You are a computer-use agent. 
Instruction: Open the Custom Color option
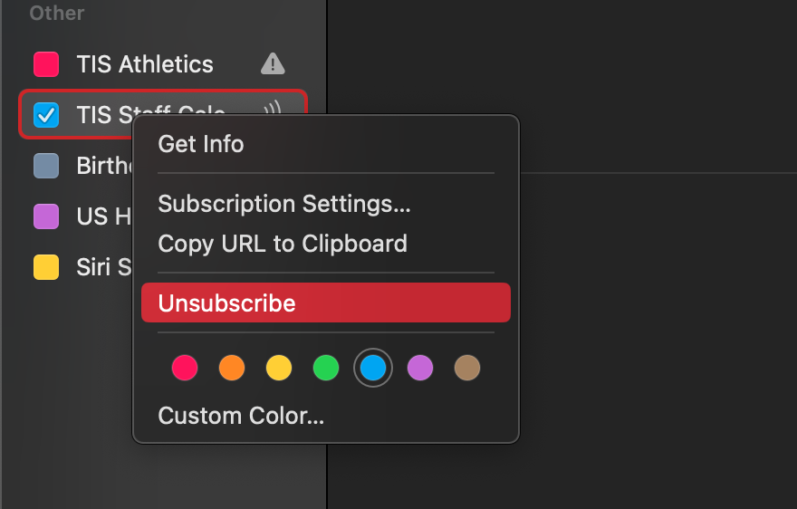(x=241, y=416)
